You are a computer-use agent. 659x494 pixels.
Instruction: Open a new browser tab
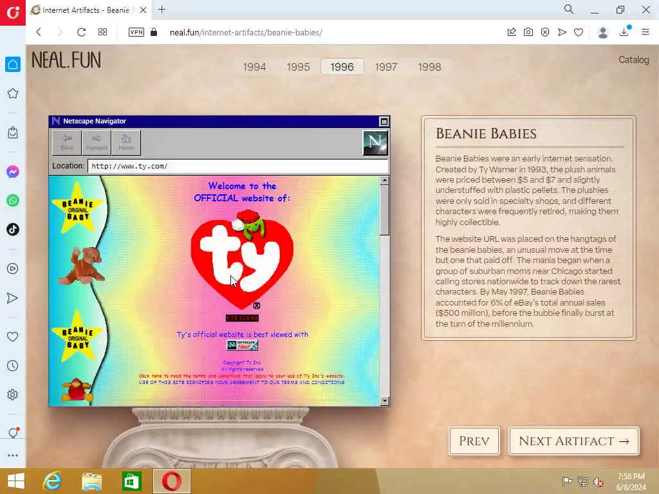(x=162, y=10)
